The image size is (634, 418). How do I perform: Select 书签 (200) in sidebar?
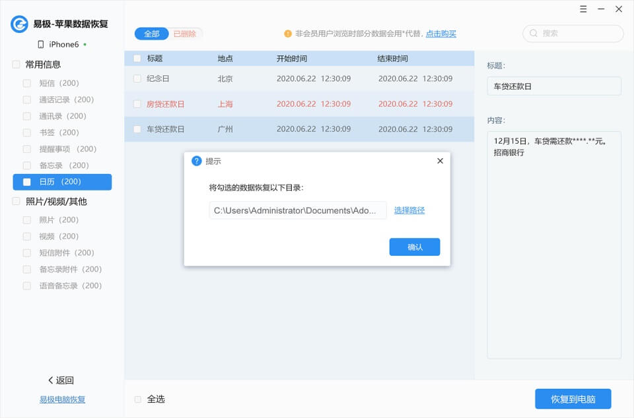[x=59, y=133]
